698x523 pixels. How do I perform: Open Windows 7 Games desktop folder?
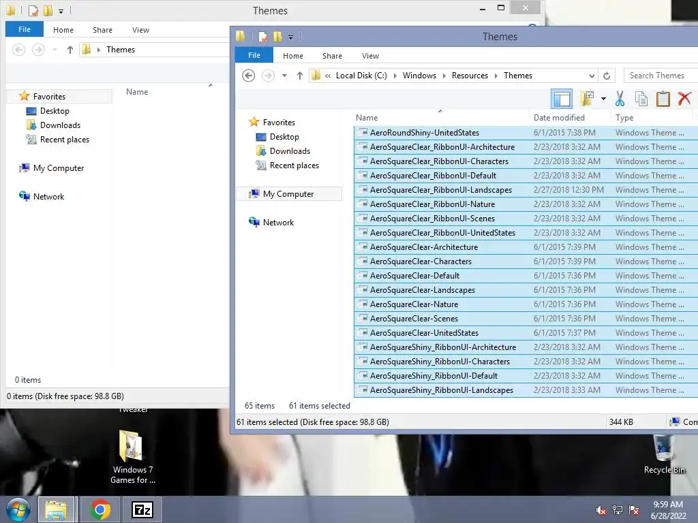(x=132, y=456)
